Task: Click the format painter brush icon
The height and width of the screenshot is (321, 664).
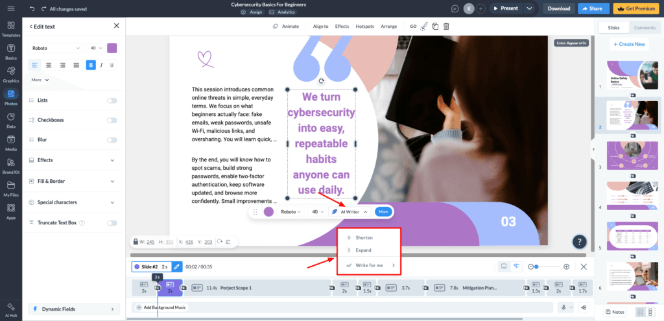Action: click(x=424, y=26)
